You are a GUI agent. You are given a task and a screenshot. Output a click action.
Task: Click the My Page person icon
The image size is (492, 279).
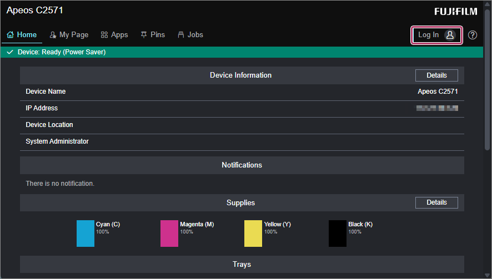click(53, 35)
